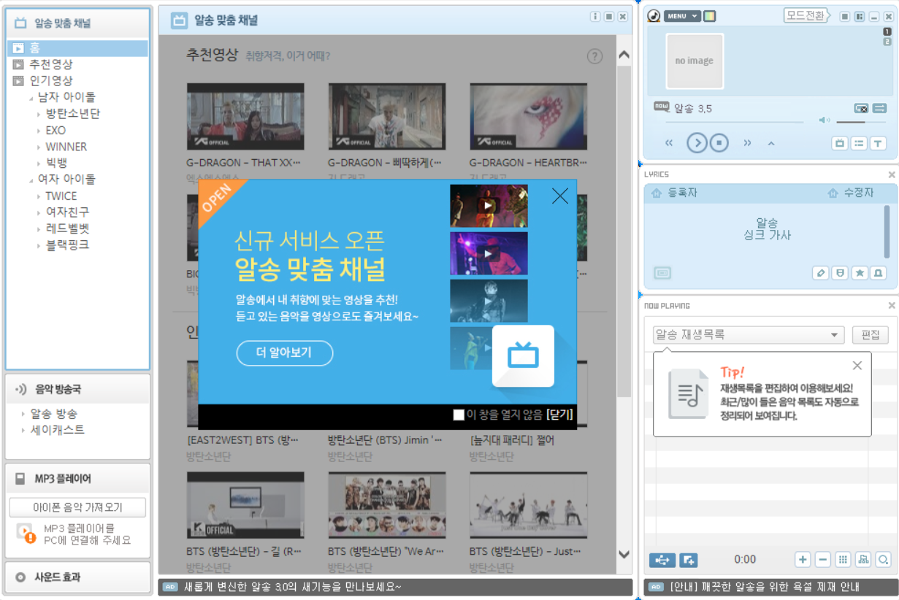Stop playback in the player
Screen dimensions: 899x600
(x=719, y=142)
